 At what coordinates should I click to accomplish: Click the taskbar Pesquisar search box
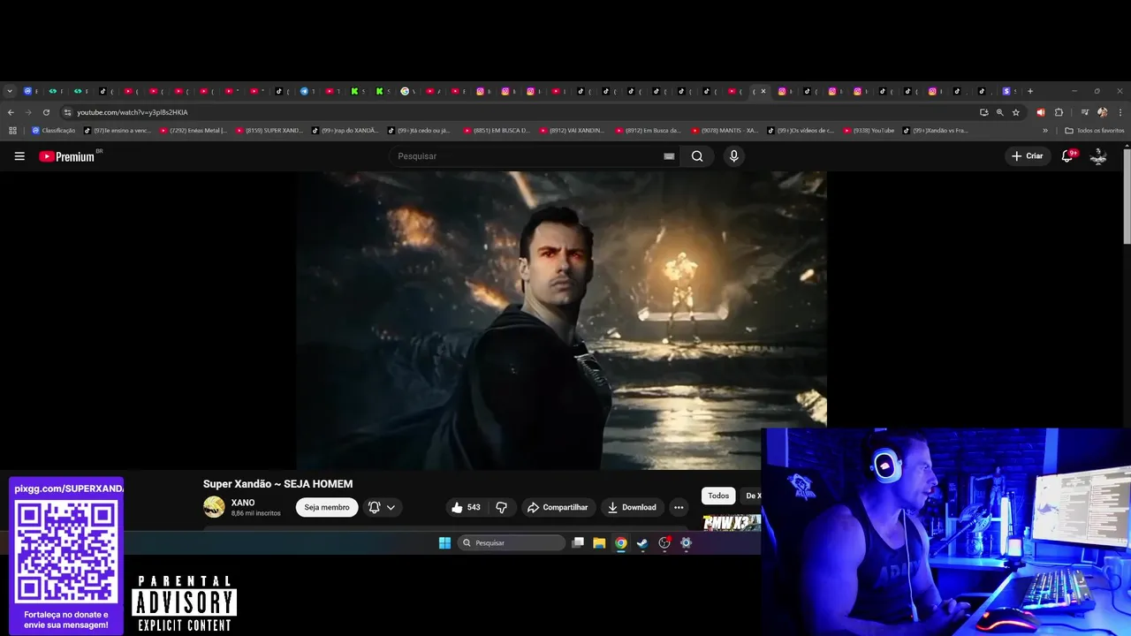512,543
